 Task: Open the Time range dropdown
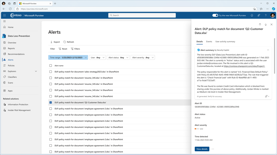(x=68, y=57)
